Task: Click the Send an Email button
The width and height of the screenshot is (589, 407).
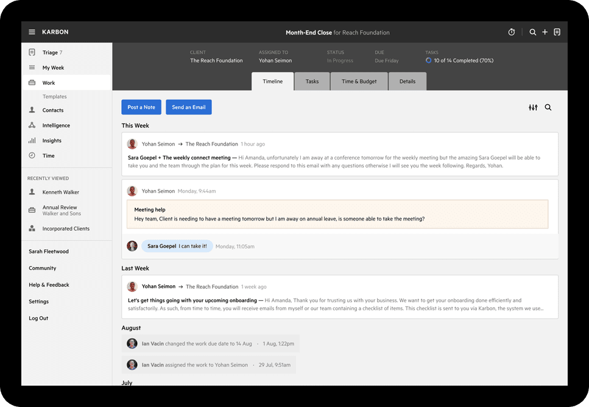Action: [x=189, y=107]
